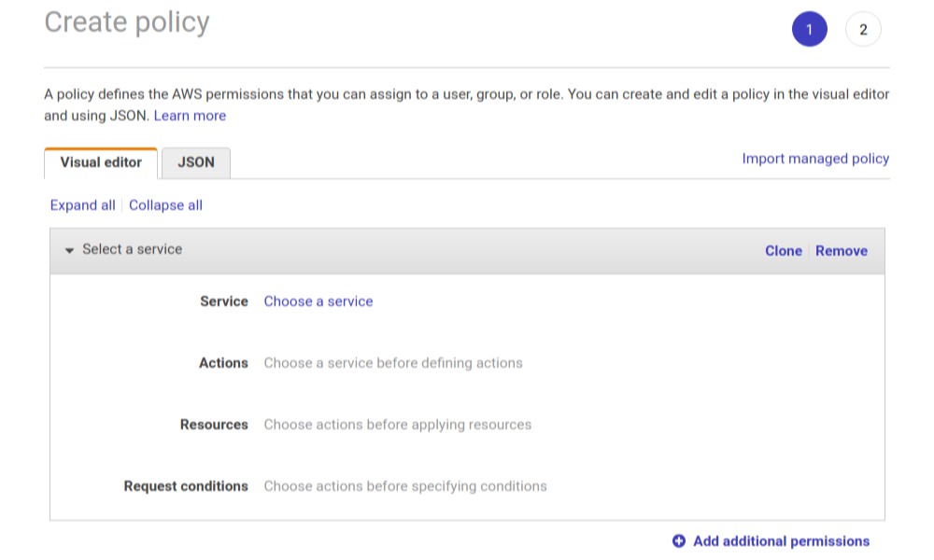Remove the Select a service block
The width and height of the screenshot is (934, 560).
point(841,251)
